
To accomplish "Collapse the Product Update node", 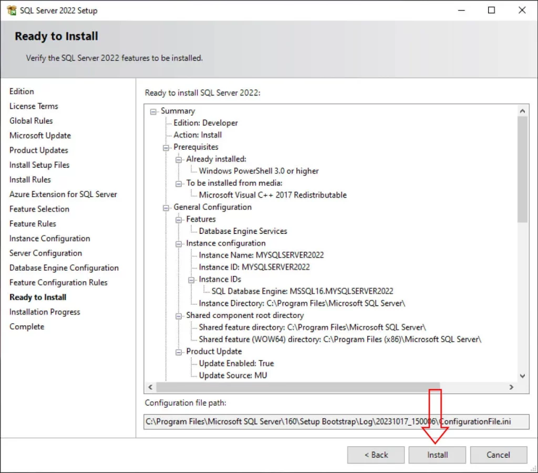I will [x=178, y=351].
